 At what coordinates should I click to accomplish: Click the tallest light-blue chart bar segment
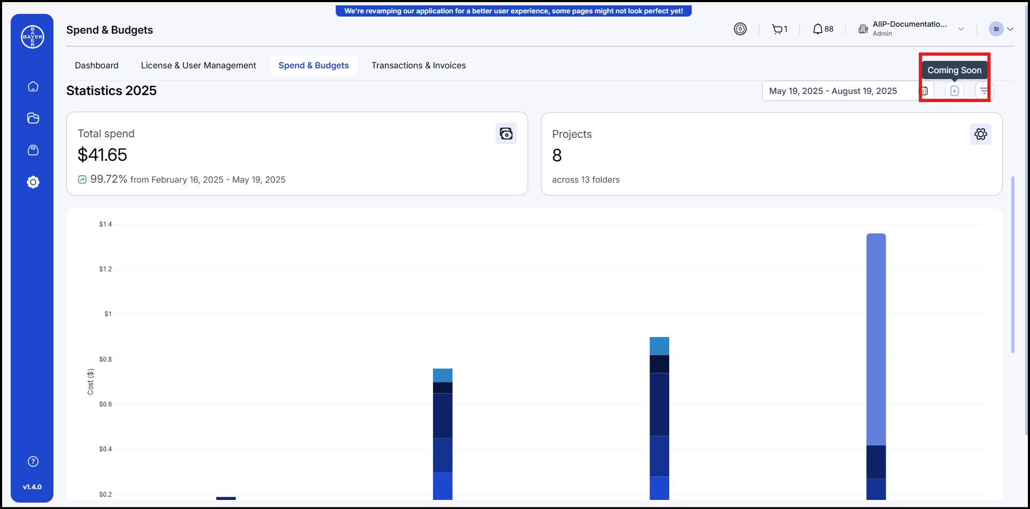(x=876, y=339)
